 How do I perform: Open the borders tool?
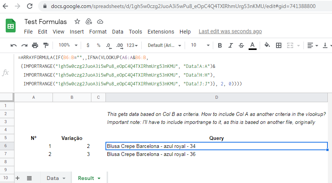[x=279, y=45]
